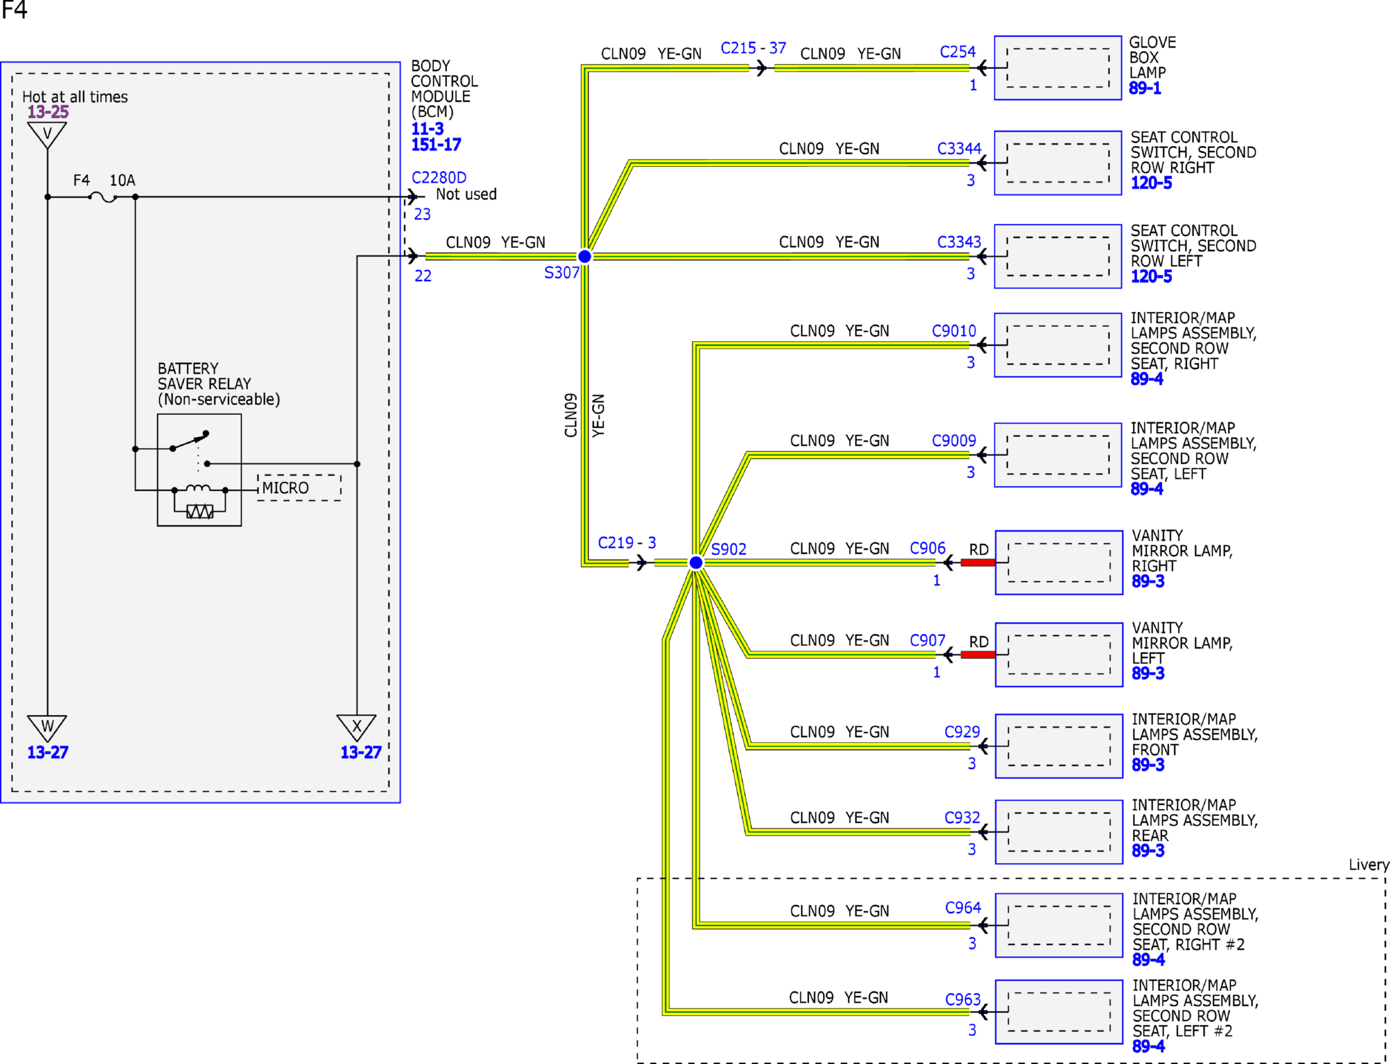Click the W triangle connection marker
Image resolution: width=1390 pixels, height=1064 pixels.
point(47,728)
